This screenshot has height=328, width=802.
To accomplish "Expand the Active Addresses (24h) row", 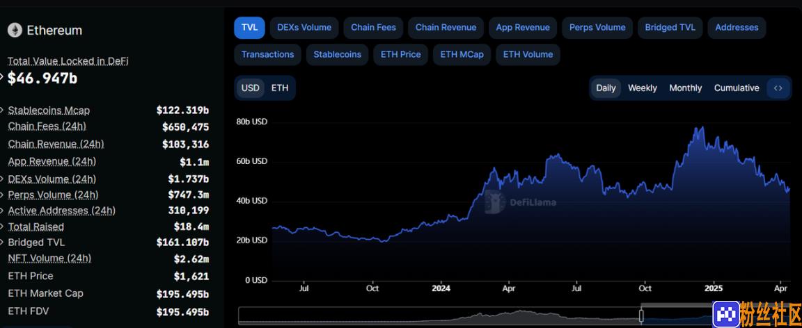I will pyautogui.click(x=1, y=211).
